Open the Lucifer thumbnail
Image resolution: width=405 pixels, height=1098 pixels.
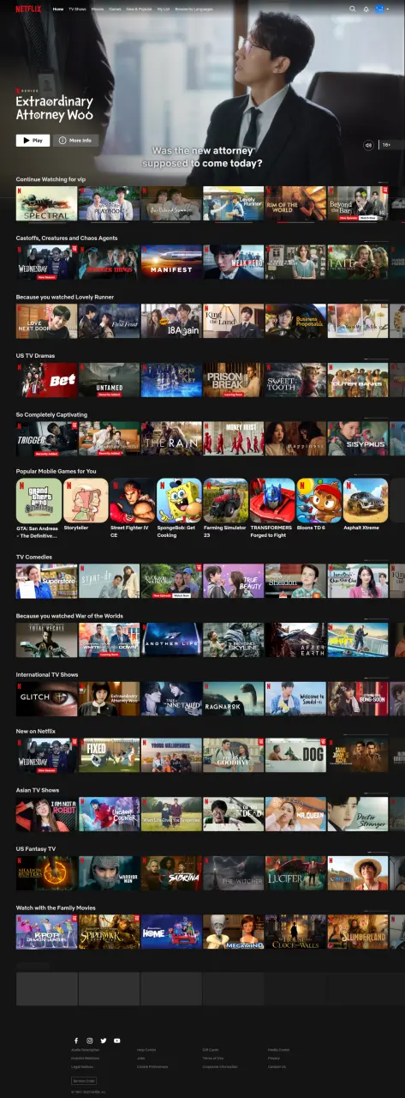[x=295, y=873]
